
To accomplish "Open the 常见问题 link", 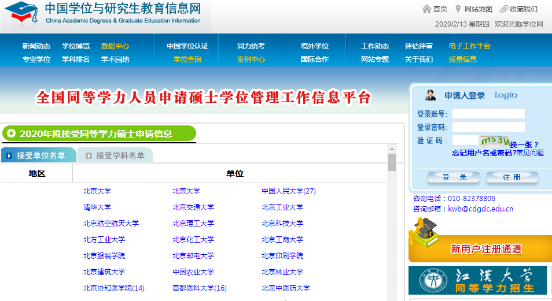I will tap(530, 153).
